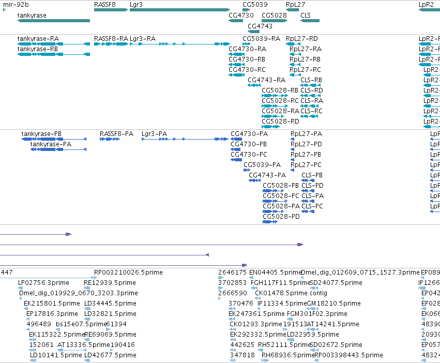Viewport: 440px width, 363px height.
Task: Select the CG5039 gene label
Action: coord(255,5)
